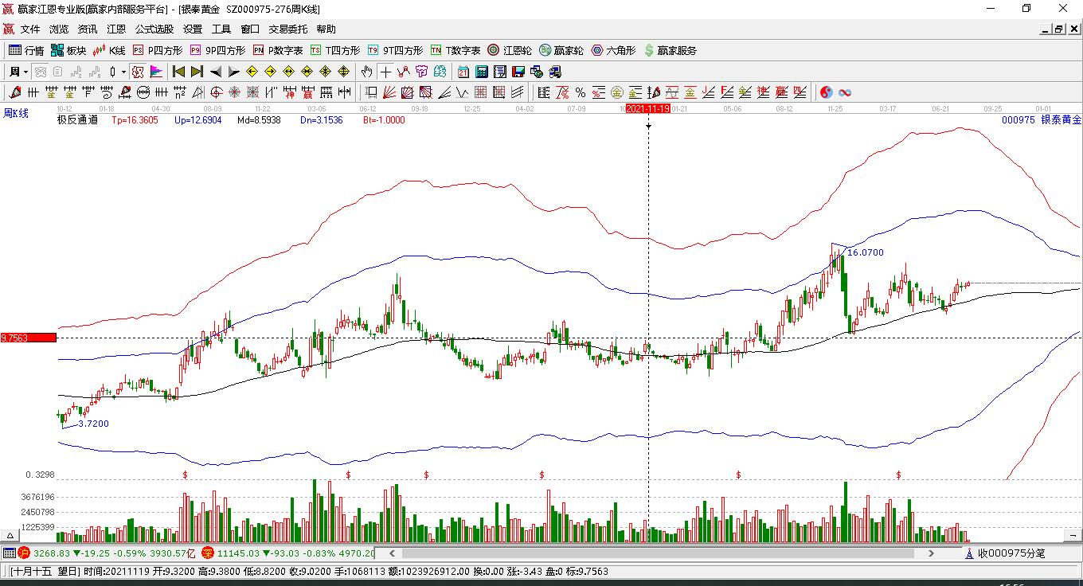Screen dimensions: 1083x586
Task: Launch the 赢家轮 wheel tool
Action: click(561, 50)
